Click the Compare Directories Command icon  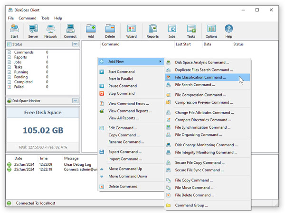(169, 120)
